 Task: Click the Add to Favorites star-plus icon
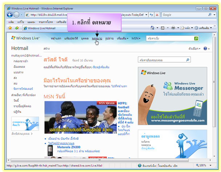[x=17, y=28]
